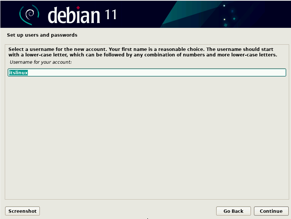
Task: Click the 'Set up users and passwords' heading
Action: (42, 35)
